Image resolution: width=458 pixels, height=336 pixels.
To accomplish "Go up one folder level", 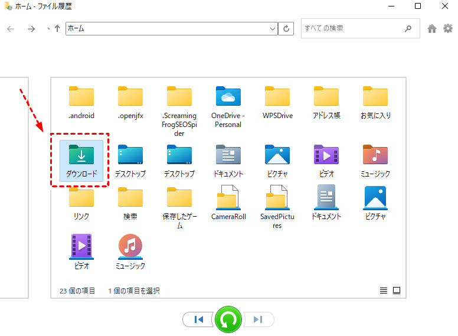I will pyautogui.click(x=57, y=28).
